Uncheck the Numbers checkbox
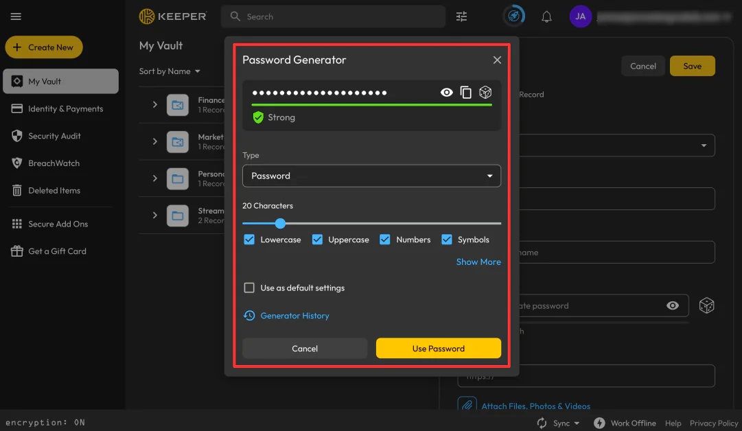This screenshot has height=431, width=742. (385, 240)
